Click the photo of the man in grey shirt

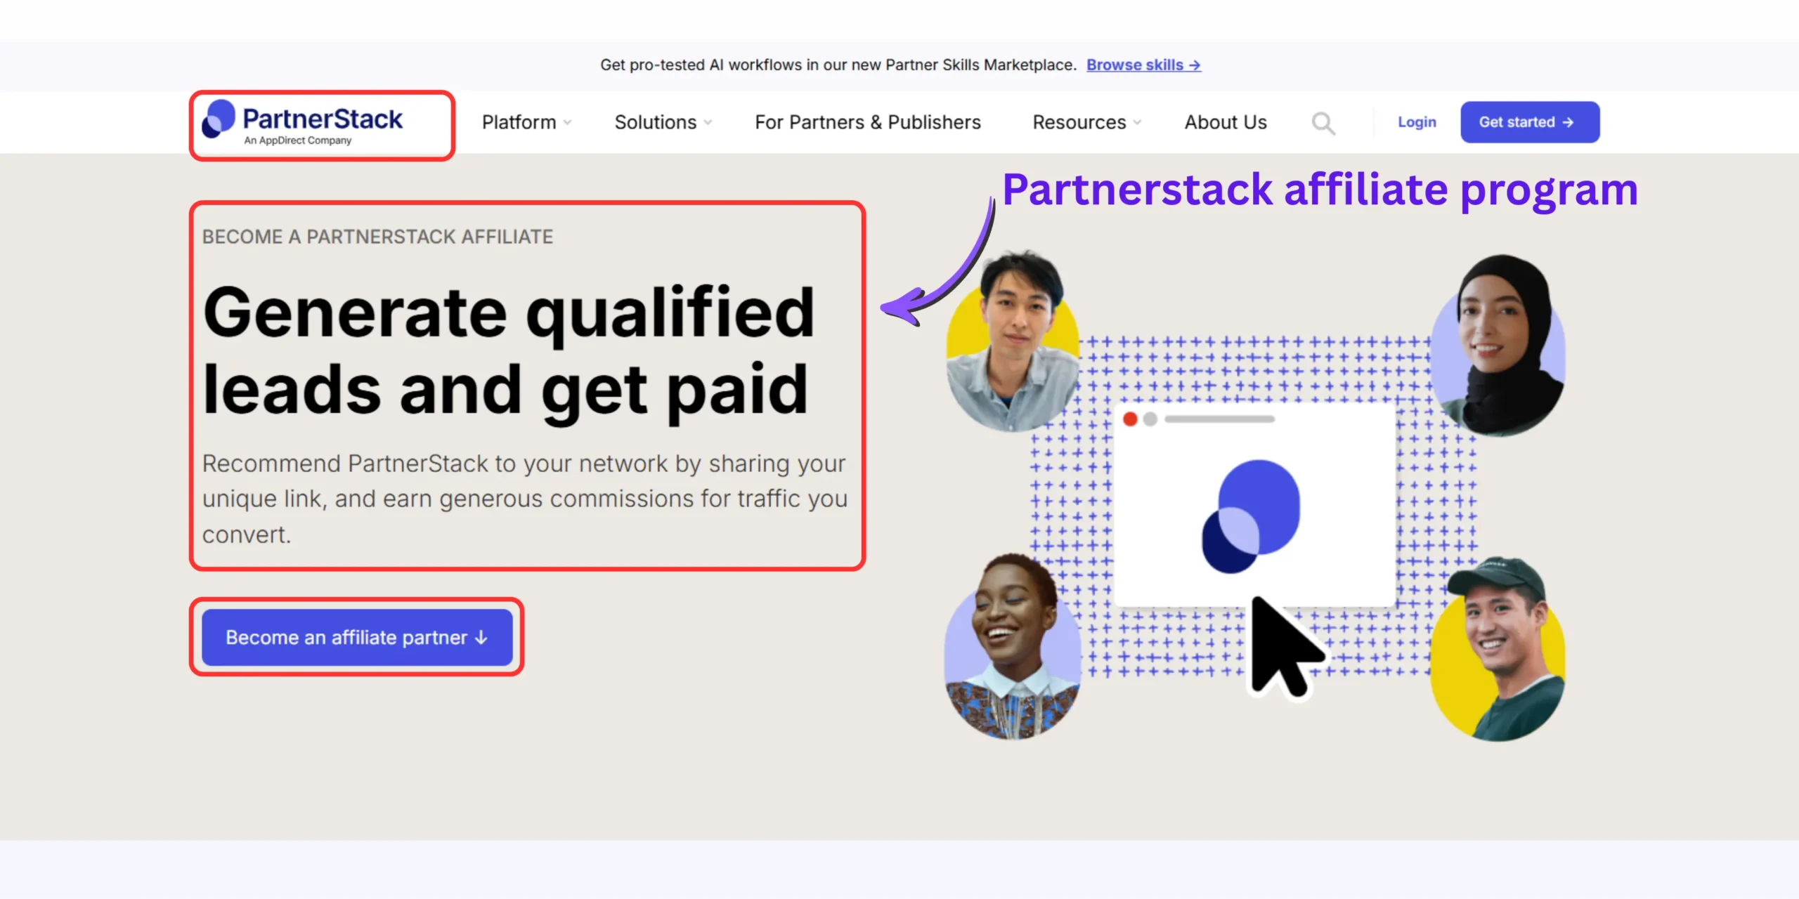point(1013,341)
